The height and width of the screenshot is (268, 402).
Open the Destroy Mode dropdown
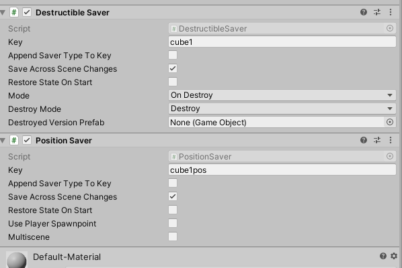[282, 109]
